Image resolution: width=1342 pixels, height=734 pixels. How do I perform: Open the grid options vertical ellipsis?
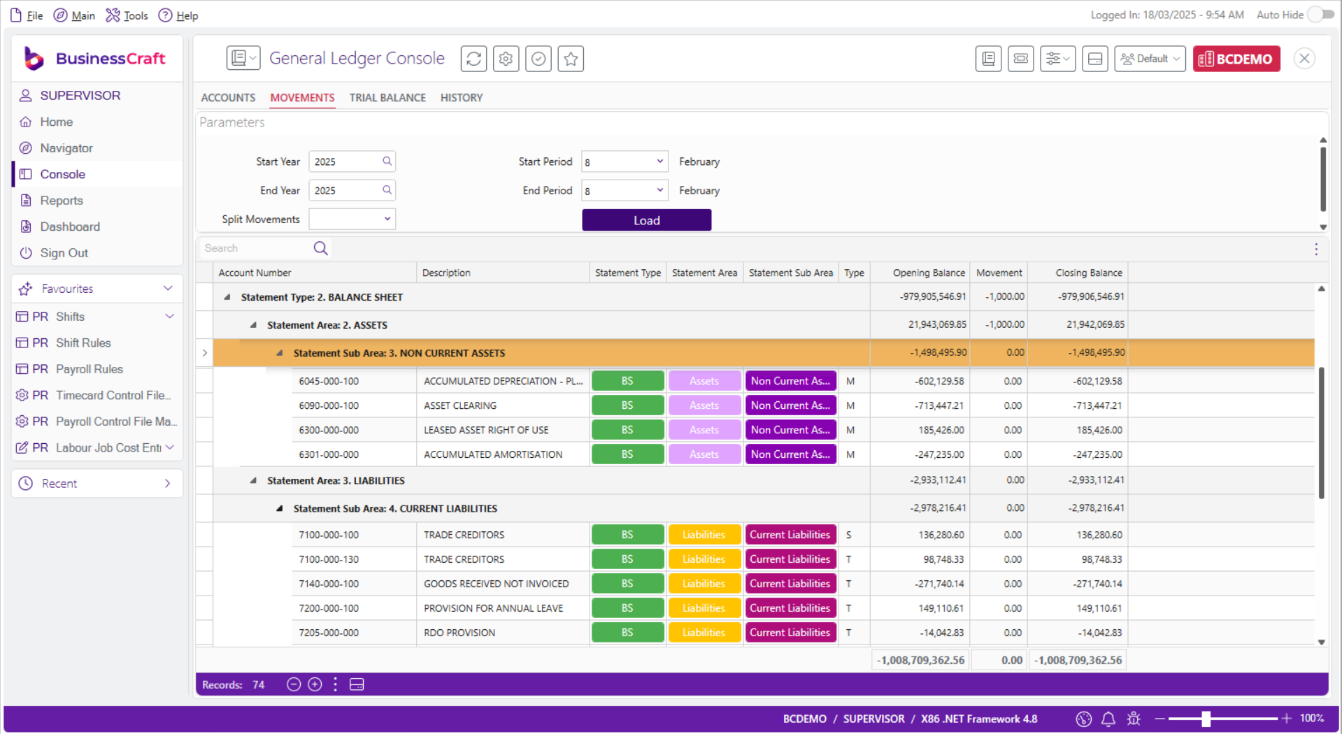click(x=1315, y=250)
